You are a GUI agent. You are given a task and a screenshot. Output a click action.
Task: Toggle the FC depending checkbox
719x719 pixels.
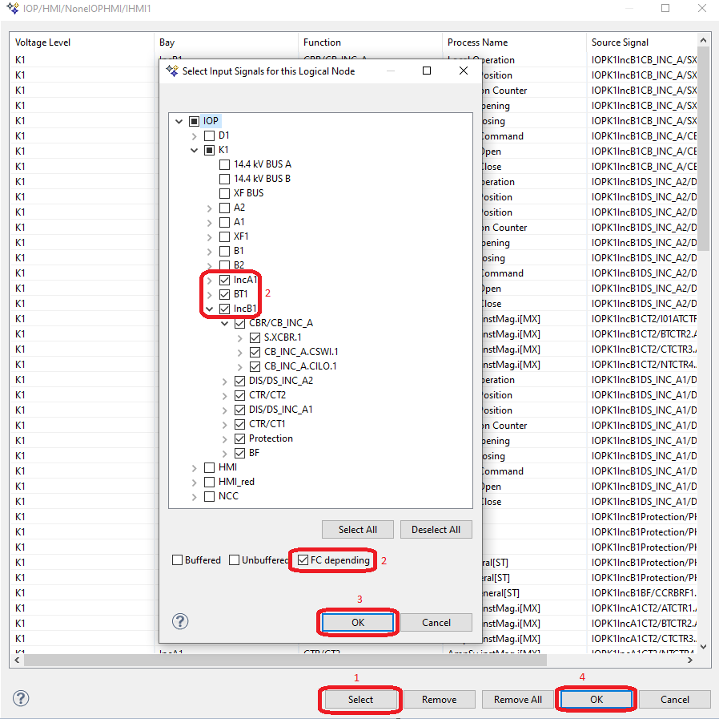tap(303, 560)
